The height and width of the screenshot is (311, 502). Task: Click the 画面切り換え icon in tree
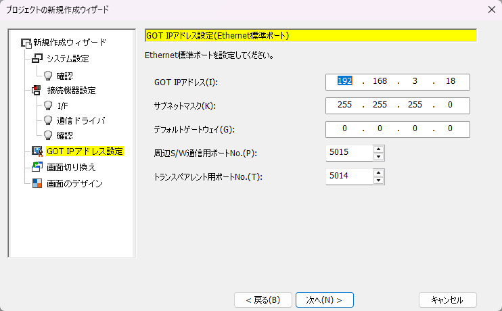tap(37, 167)
